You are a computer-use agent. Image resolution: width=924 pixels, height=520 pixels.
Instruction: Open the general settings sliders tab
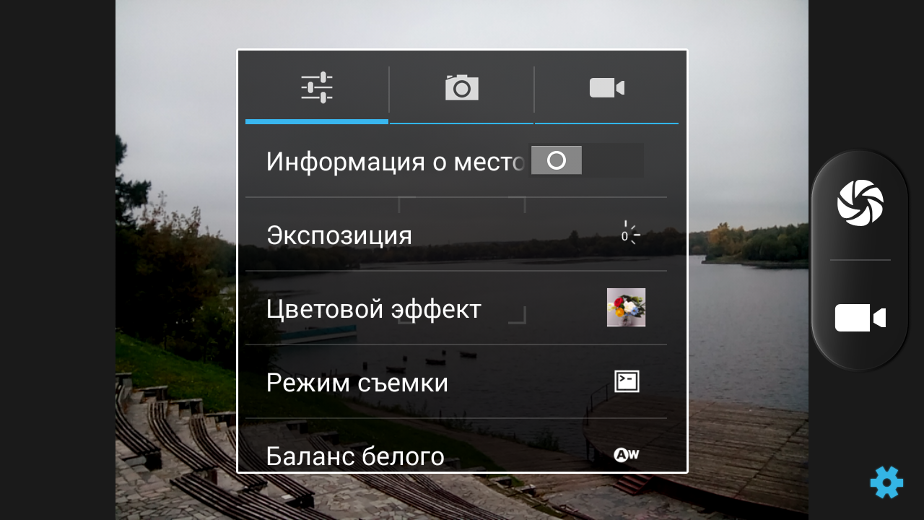pyautogui.click(x=317, y=88)
